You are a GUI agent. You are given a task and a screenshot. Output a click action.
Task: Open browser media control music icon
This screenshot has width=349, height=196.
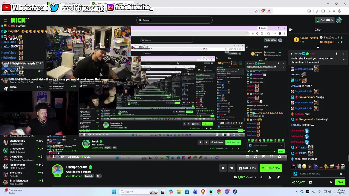(318, 11)
